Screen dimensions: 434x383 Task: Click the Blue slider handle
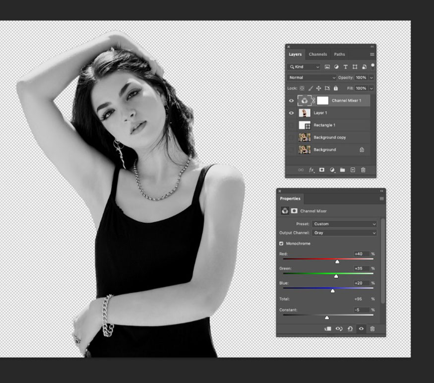click(333, 291)
